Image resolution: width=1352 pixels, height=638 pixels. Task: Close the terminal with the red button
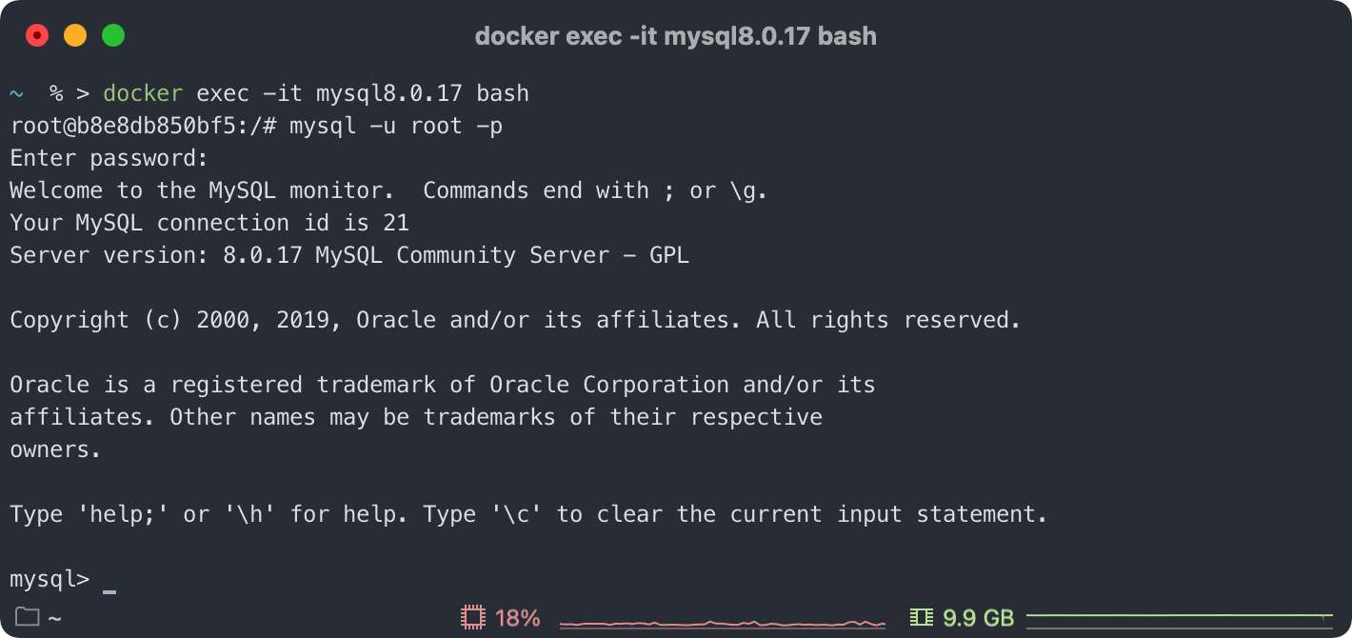click(x=37, y=36)
